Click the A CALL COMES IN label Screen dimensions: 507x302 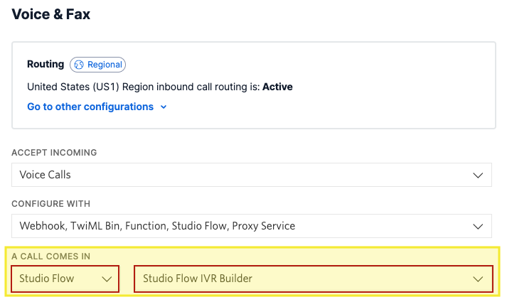[50, 257]
